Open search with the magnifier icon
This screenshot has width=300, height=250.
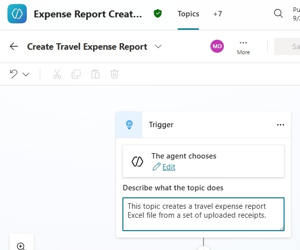[x=279, y=14]
